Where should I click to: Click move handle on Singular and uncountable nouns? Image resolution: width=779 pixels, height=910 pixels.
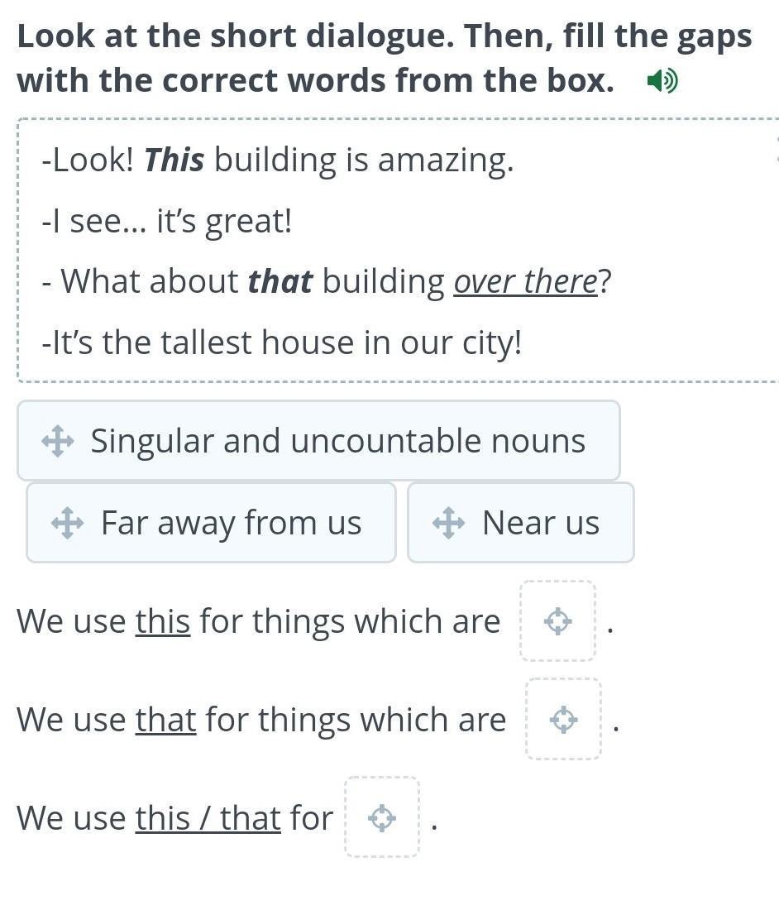tap(57, 441)
